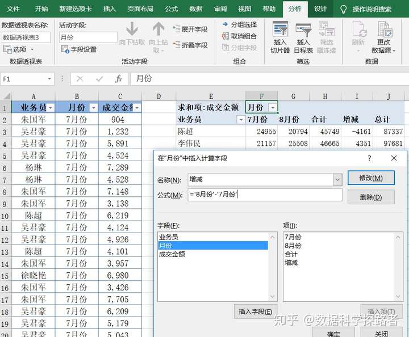Click 取消组合 ungroup

click(x=239, y=36)
